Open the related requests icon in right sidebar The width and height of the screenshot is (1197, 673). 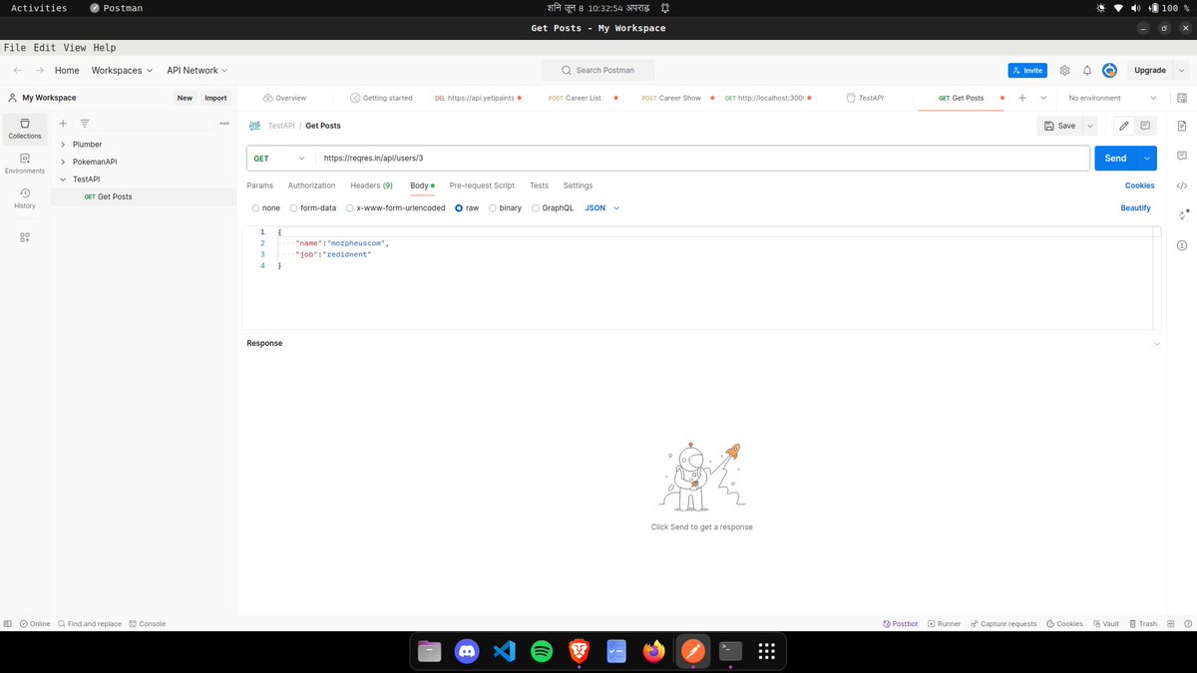(x=1182, y=214)
